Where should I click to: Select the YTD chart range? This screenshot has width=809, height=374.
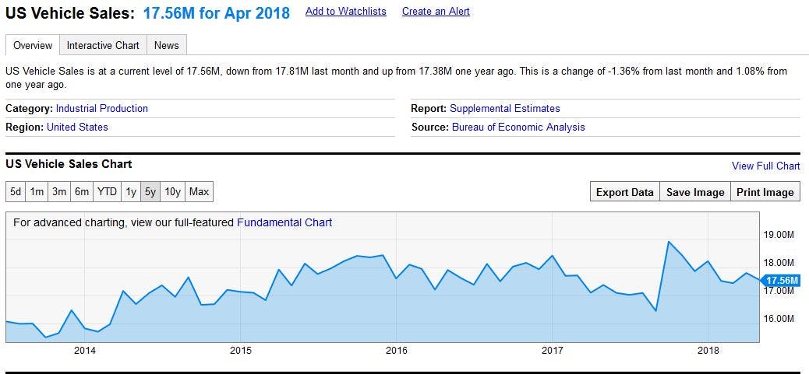pyautogui.click(x=107, y=191)
